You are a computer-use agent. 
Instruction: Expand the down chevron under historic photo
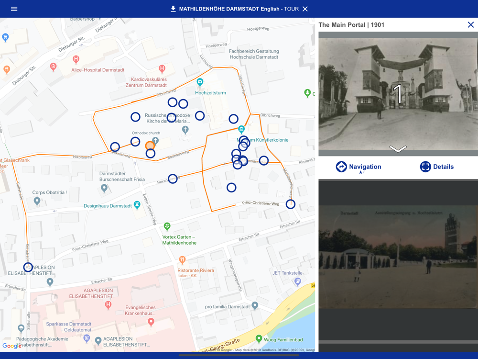pos(398,149)
